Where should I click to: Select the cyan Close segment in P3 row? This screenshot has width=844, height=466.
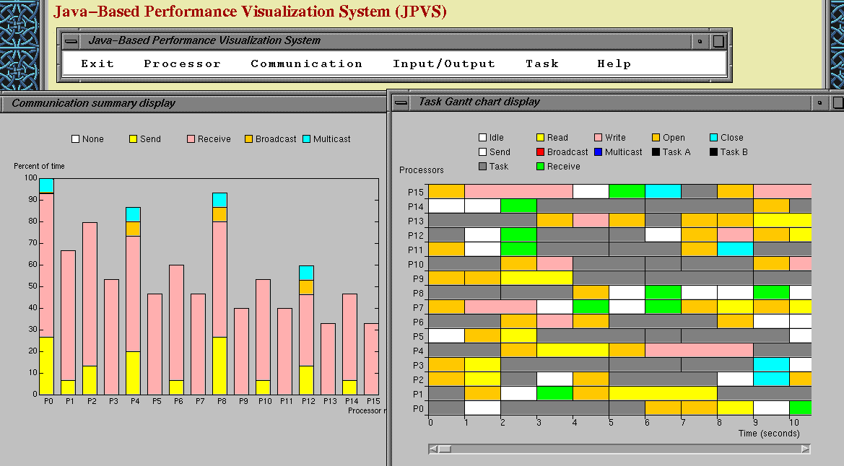[771, 365]
